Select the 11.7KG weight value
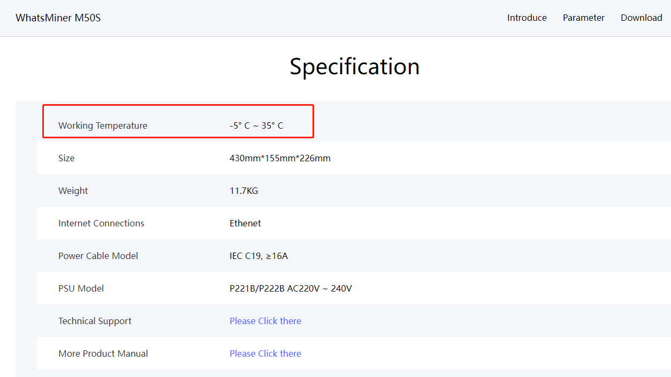The height and width of the screenshot is (377, 671). 243,191
